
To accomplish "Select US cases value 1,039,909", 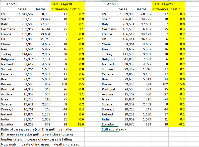I will [x=126, y=14].
